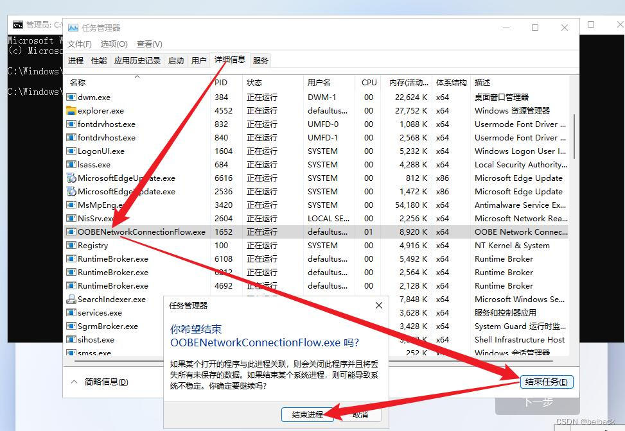
Task: Open the 文件(F) menu
Action: pyautogui.click(x=79, y=44)
